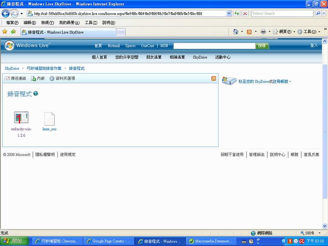Expand the address bar history dropdown

(229, 14)
